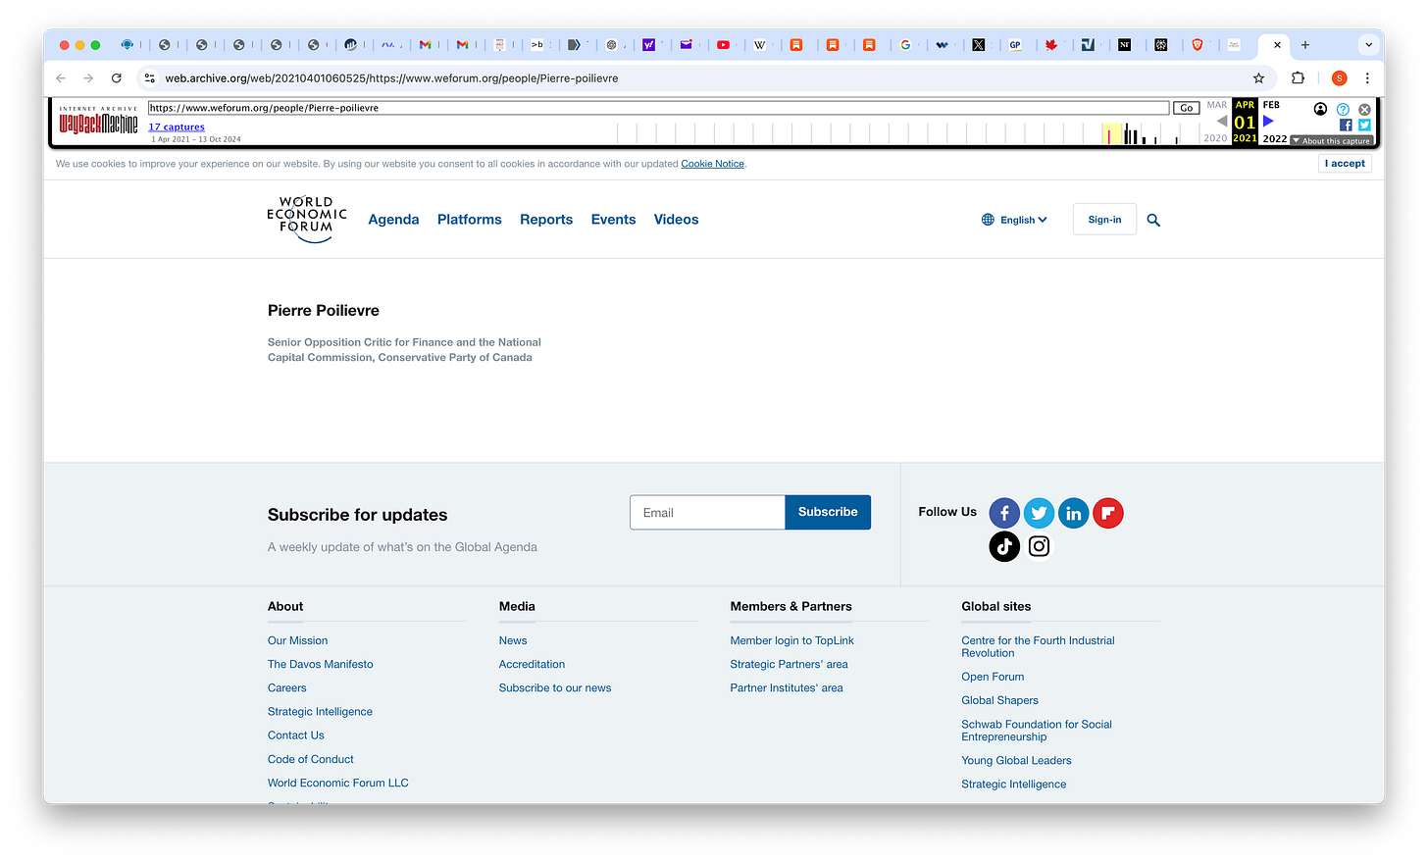Expand the tab search dropdown arrow
The width and height of the screenshot is (1428, 861).
click(x=1368, y=45)
